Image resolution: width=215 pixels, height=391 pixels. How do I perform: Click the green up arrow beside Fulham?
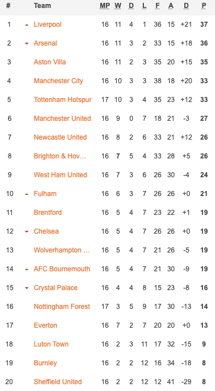[27, 194]
